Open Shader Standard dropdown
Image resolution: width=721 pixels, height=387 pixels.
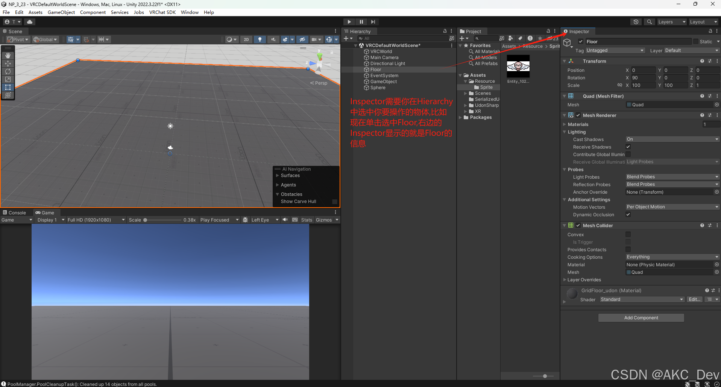(x=642, y=299)
